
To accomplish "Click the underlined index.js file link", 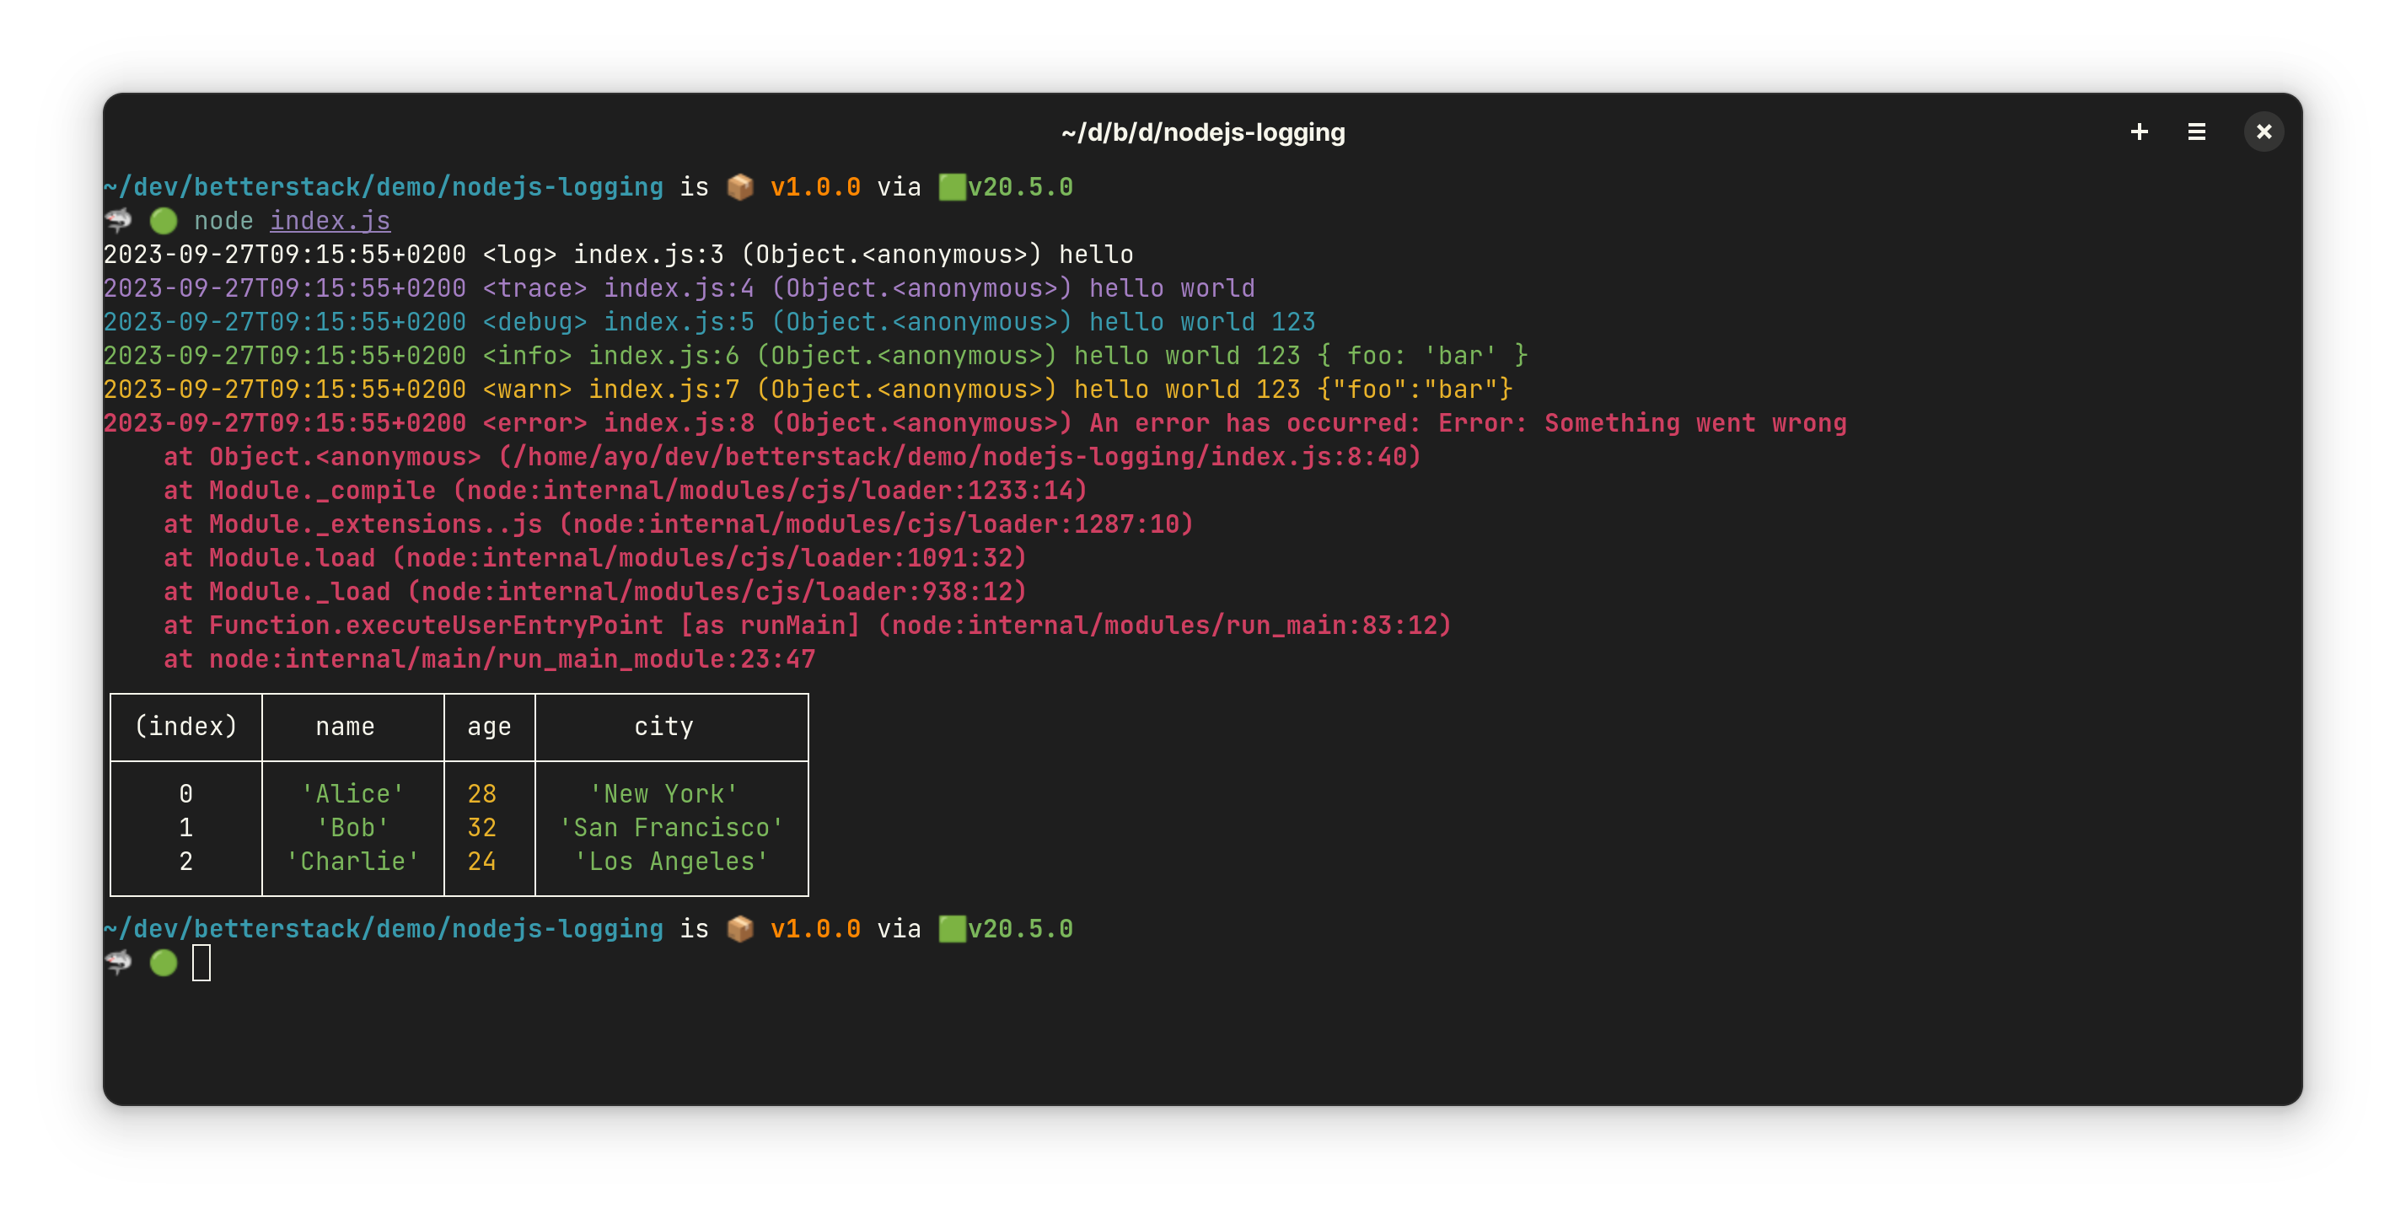I will click(330, 220).
